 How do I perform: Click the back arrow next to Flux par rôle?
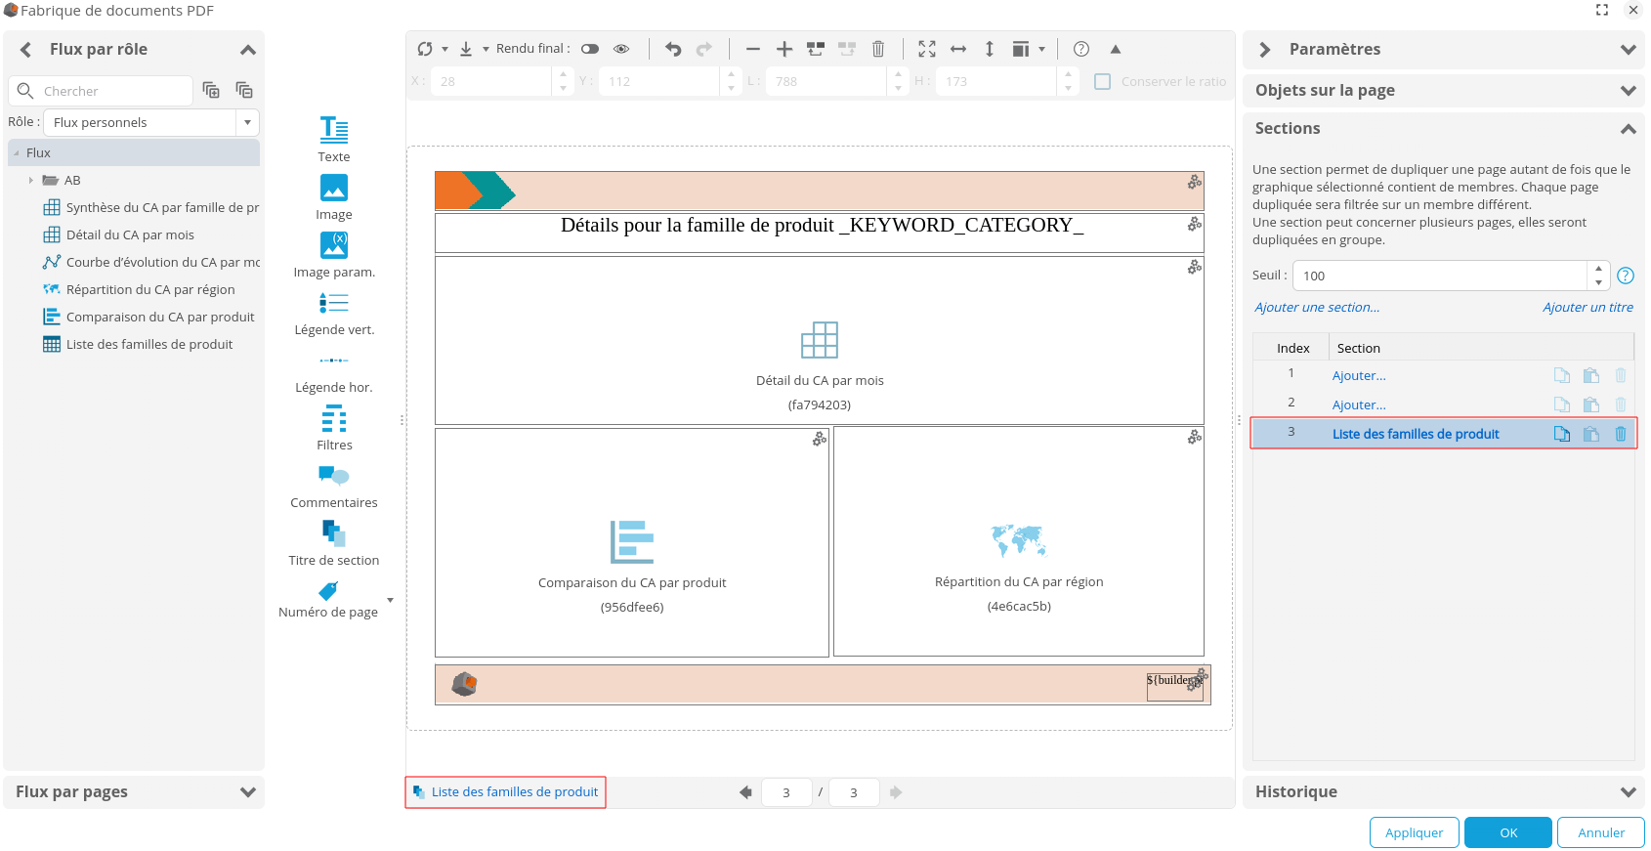26,50
